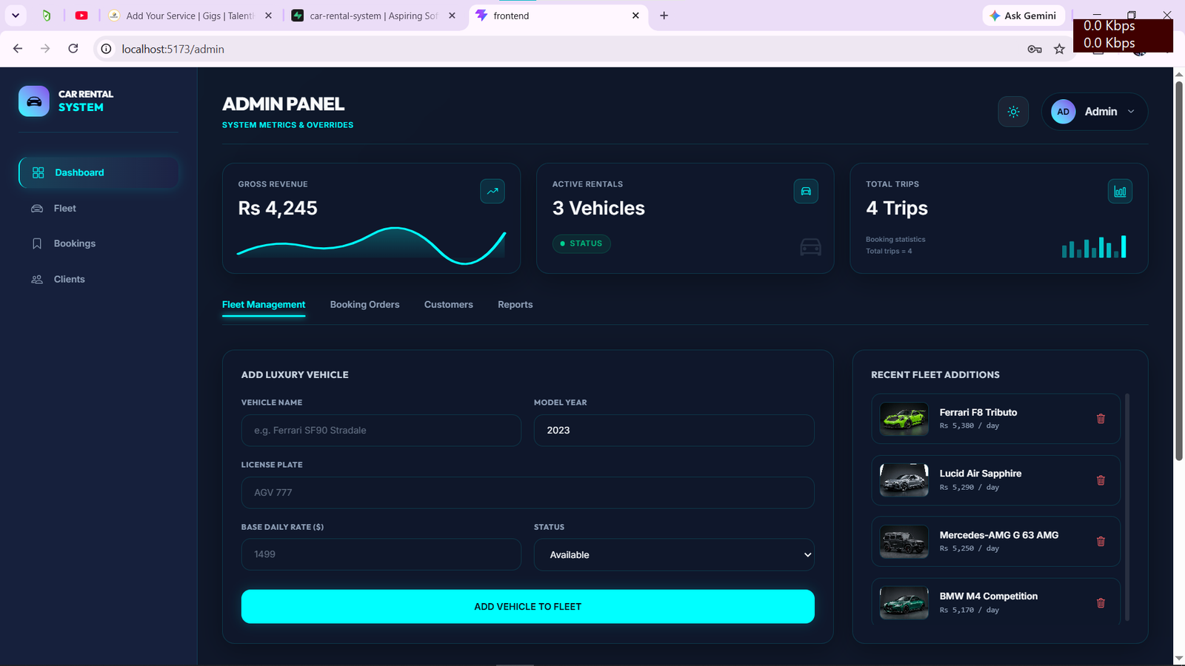This screenshot has height=666, width=1185.
Task: Delete Lucid Air Sapphire with trash icon
Action: pyautogui.click(x=1101, y=480)
